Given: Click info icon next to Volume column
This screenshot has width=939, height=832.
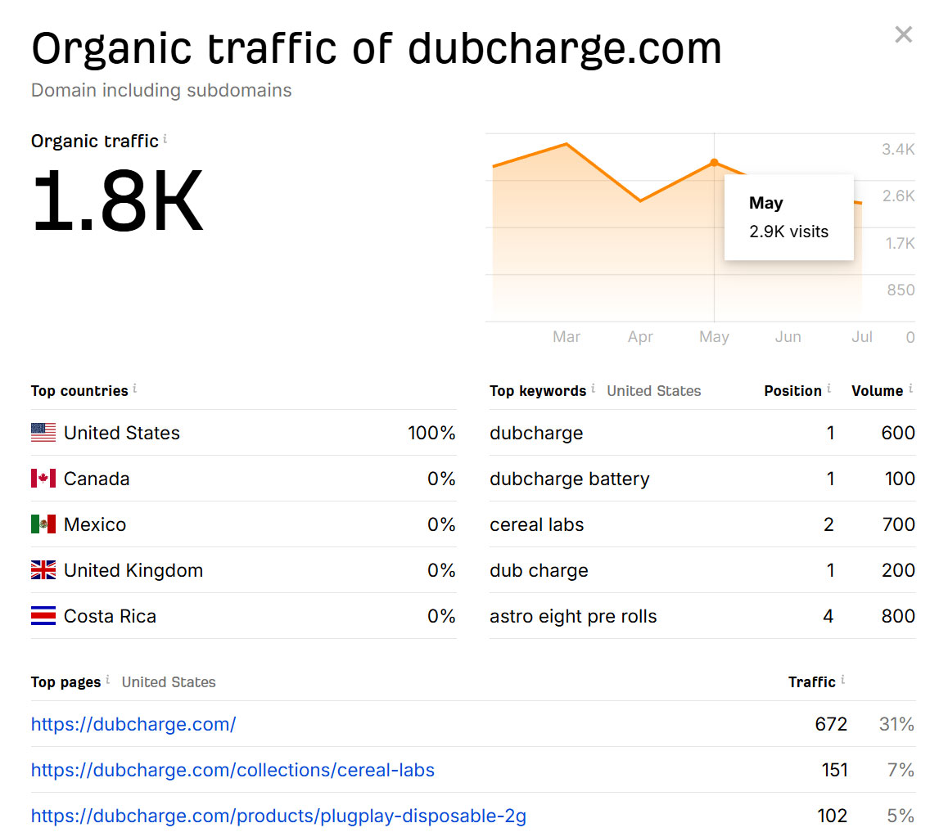Looking at the screenshot, I should pos(910,389).
